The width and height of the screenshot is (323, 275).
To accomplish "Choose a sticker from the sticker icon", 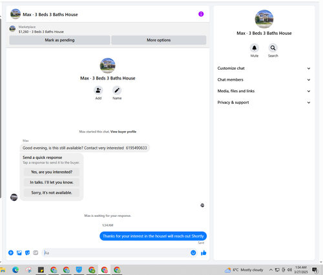I will click(27, 252).
